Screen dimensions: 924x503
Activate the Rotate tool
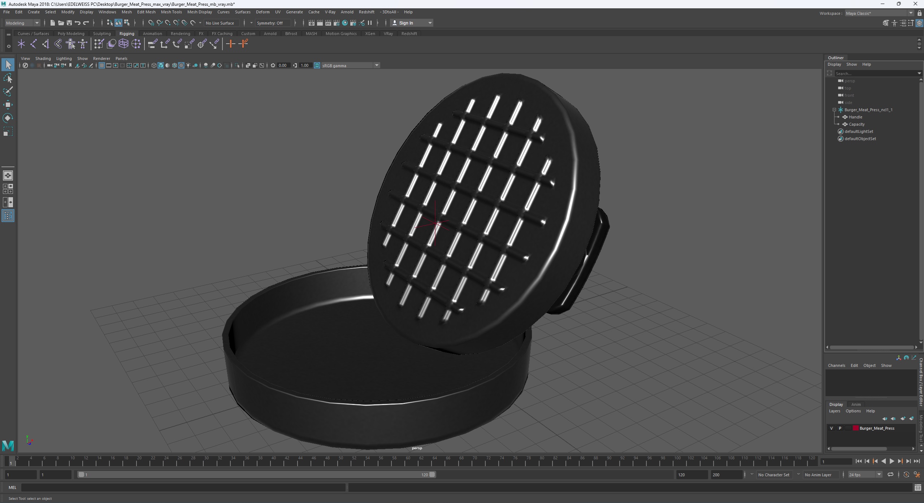tap(8, 118)
